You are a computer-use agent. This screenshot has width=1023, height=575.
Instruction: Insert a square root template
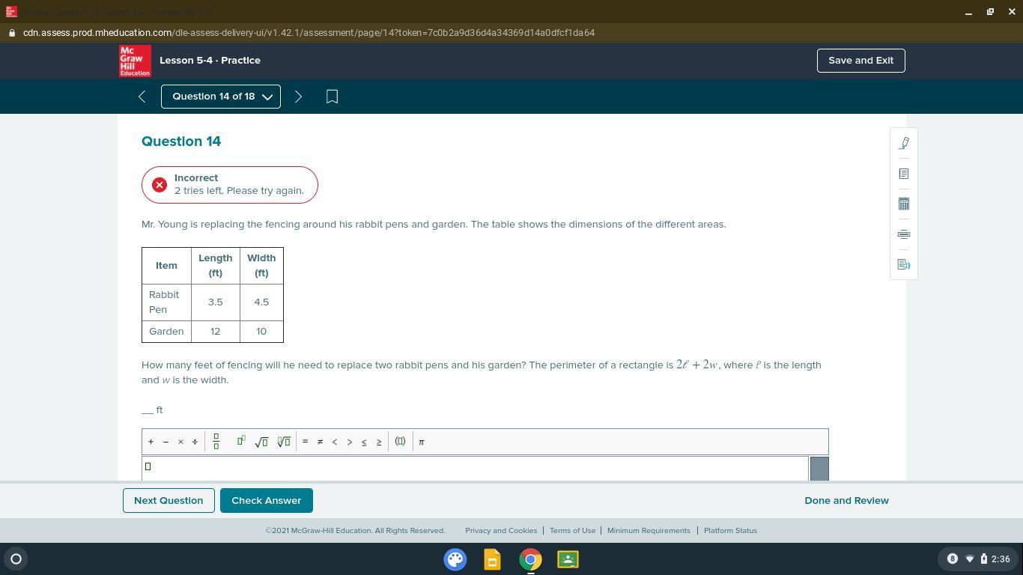click(x=261, y=442)
